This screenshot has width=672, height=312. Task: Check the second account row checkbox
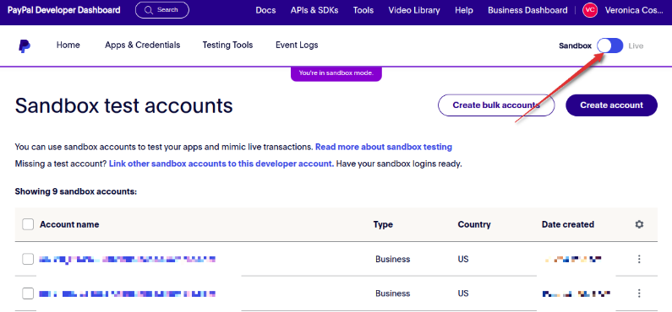coord(28,293)
